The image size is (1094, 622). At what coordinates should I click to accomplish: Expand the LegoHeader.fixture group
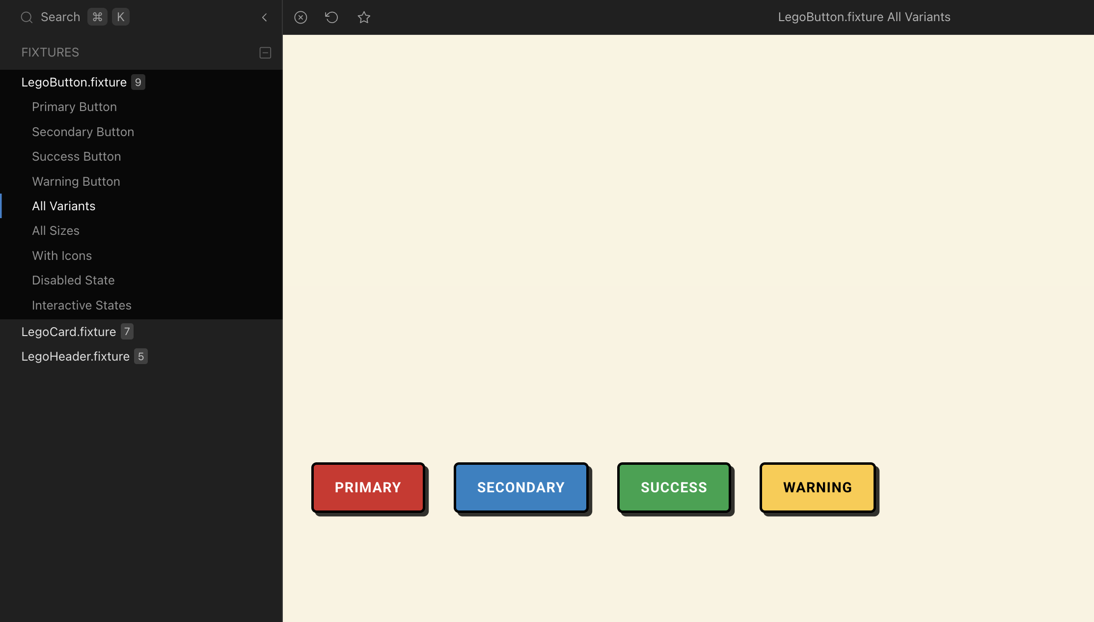[x=76, y=356]
